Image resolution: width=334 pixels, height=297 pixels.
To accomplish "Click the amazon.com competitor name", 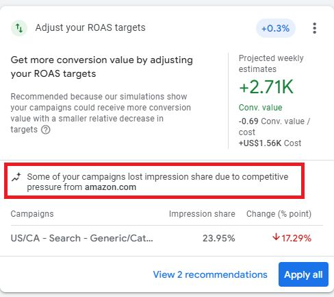I will pos(110,187).
